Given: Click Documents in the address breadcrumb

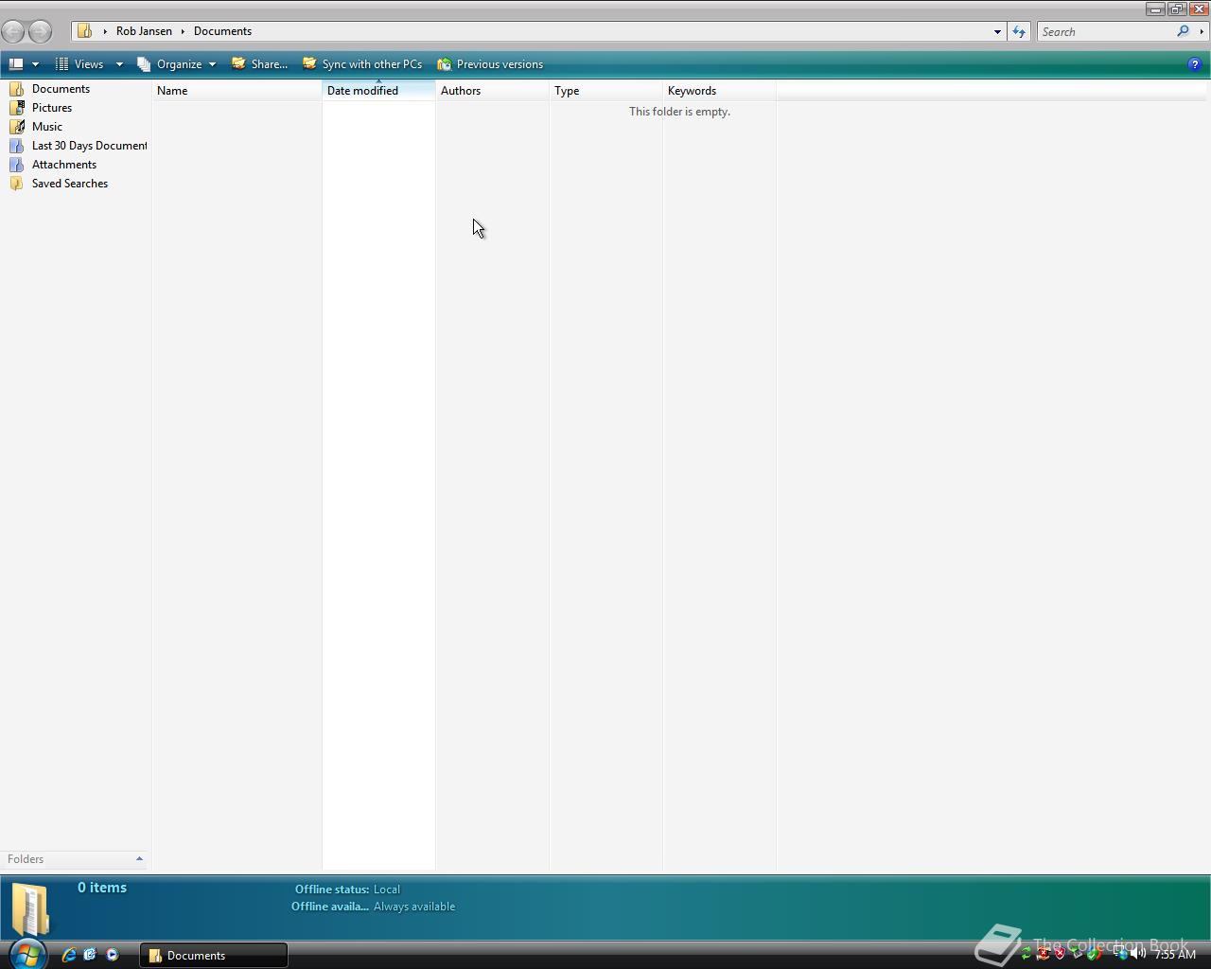Looking at the screenshot, I should 222,31.
